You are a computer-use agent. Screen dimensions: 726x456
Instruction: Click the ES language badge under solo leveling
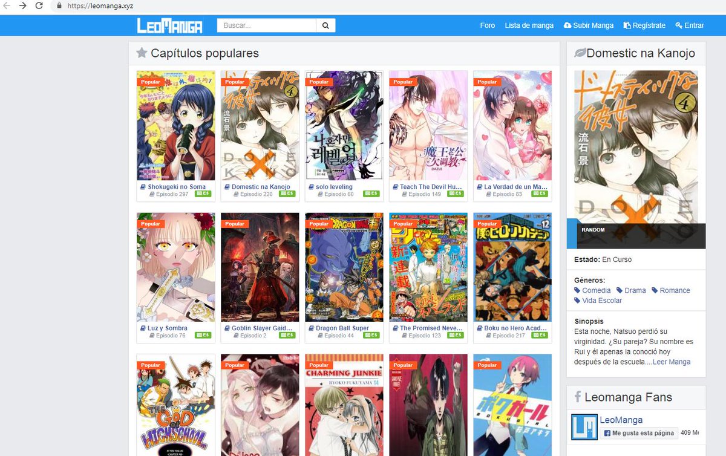371,194
